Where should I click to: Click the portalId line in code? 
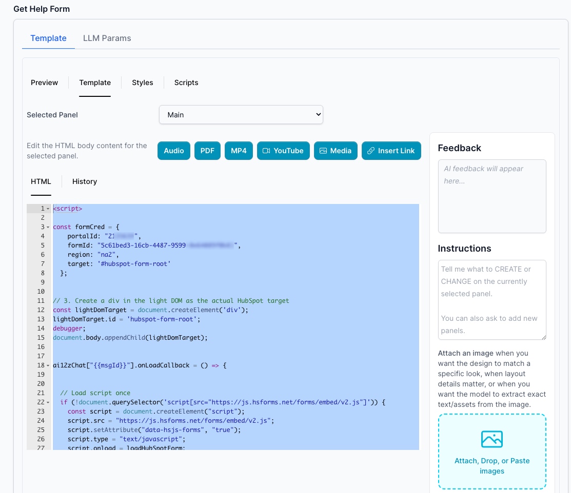coord(104,236)
